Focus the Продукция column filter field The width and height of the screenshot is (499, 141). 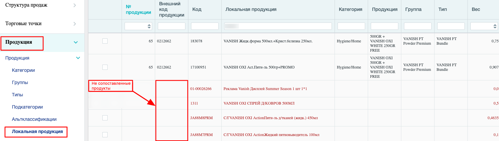click(384, 26)
